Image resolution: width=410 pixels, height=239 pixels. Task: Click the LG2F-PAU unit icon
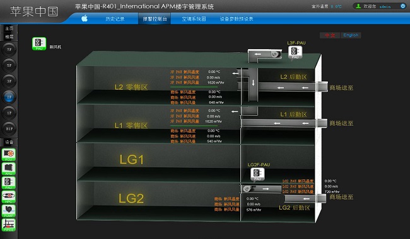[x=257, y=174]
